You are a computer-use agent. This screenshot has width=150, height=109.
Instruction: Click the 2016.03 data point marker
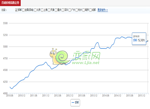pos(148,41)
